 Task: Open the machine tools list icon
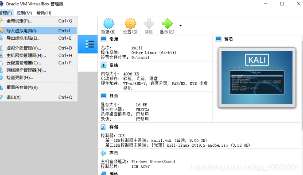point(89,44)
